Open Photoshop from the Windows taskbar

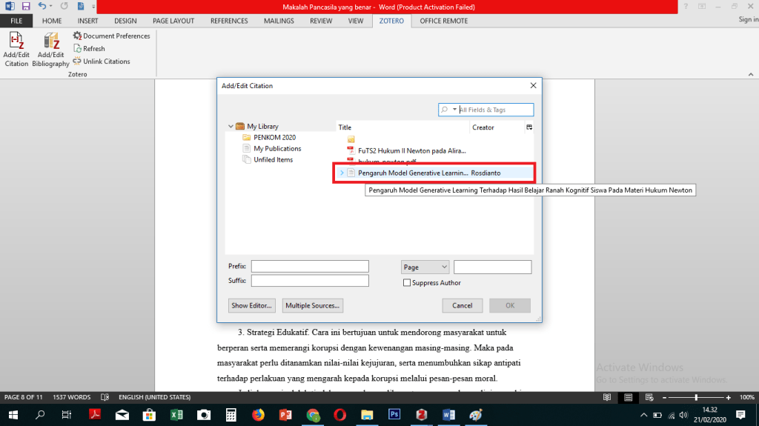coord(394,414)
